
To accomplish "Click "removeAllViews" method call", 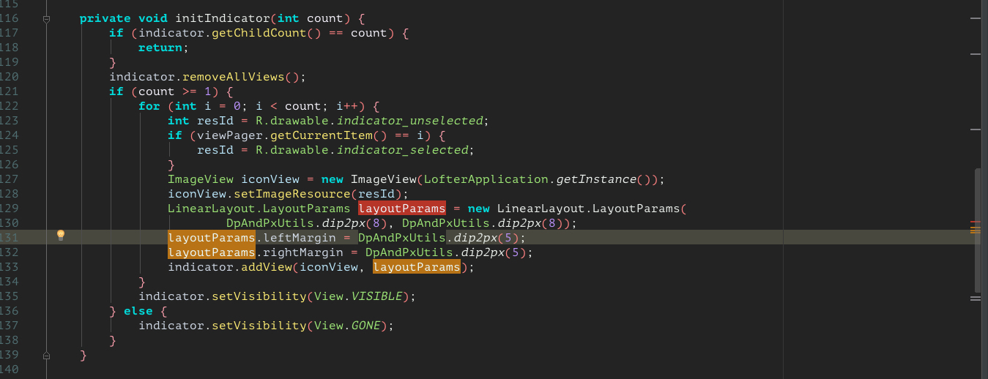I will [x=234, y=77].
